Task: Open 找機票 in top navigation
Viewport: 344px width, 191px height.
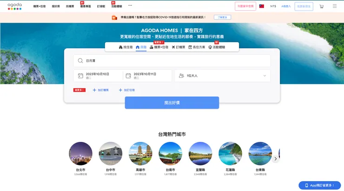Action: click(x=70, y=6)
